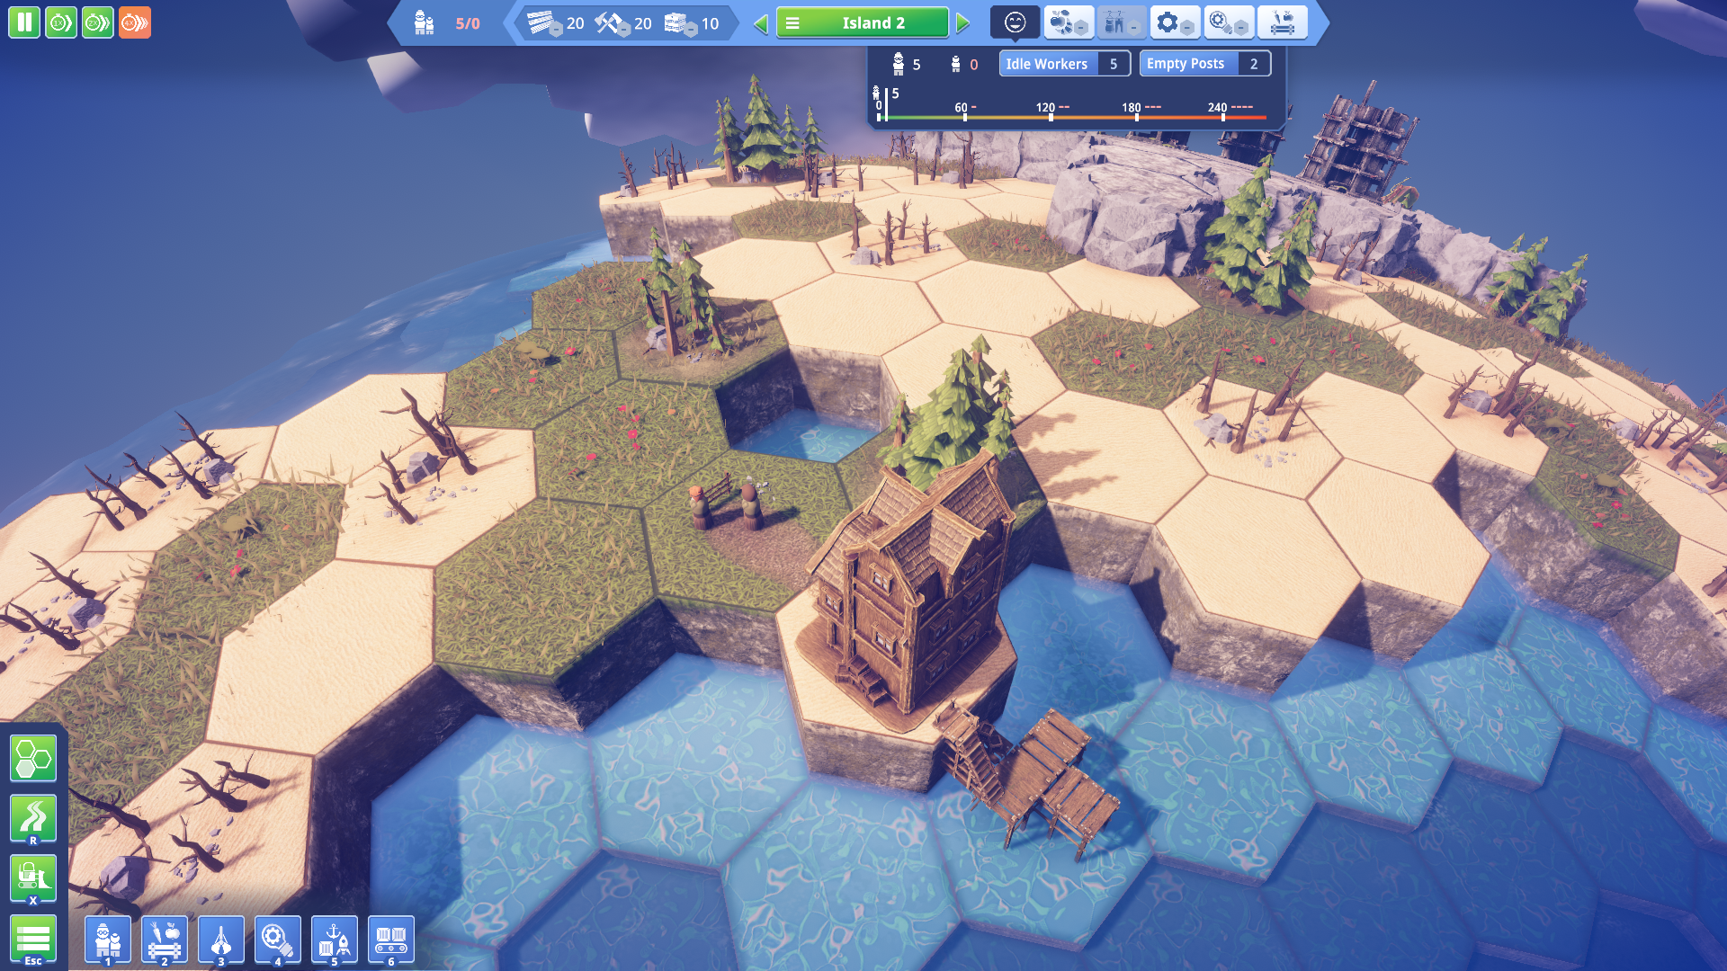Toggle the food needs panel
Viewport: 1727px width, 971px height.
pyautogui.click(x=1068, y=22)
